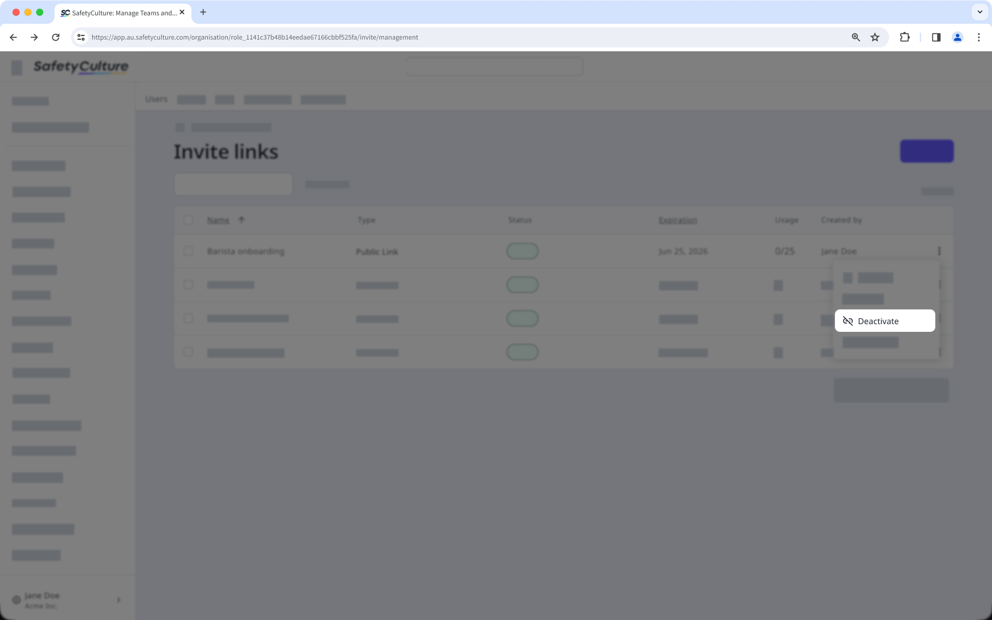The width and height of the screenshot is (992, 620).
Task: Sort by the Expiration column header
Action: point(678,220)
